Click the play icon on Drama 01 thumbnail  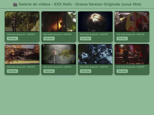tap(22, 22)
